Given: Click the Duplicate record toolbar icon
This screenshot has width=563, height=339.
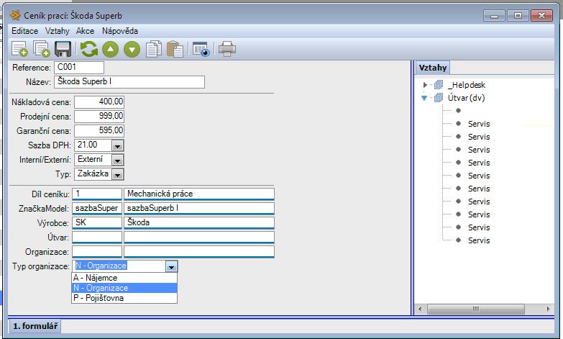Looking at the screenshot, I should (41, 49).
